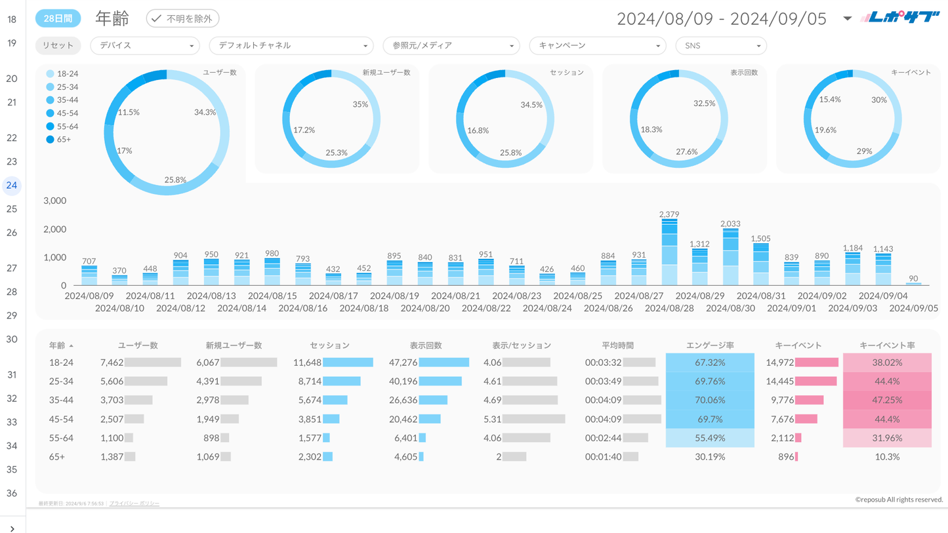
Task: Click the 18-24 legend dot
Action: (x=51, y=74)
